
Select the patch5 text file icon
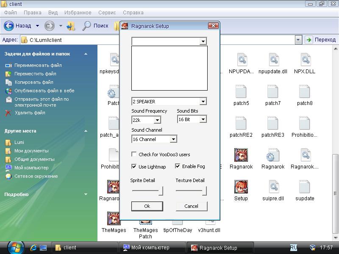pyautogui.click(x=241, y=91)
